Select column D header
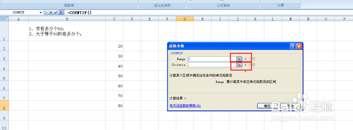The height and width of the screenshot is (130, 353). pos(132,19)
